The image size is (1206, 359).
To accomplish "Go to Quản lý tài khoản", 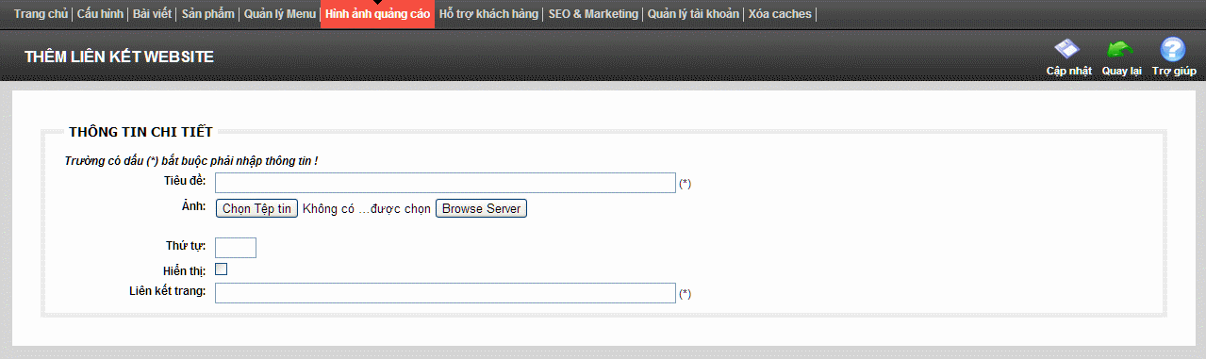I will pos(693,14).
